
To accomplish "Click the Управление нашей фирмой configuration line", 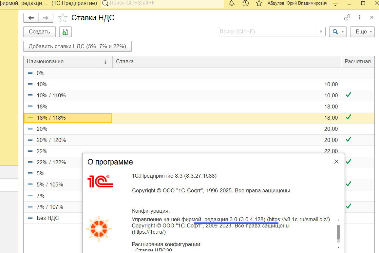I will (231, 219).
